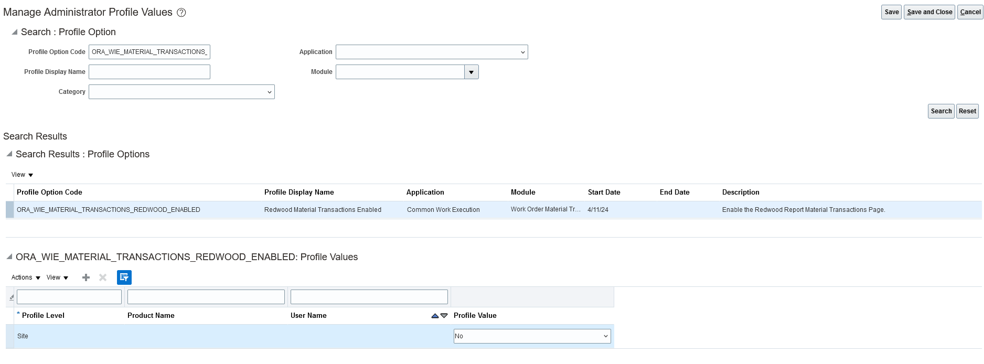Image resolution: width=984 pixels, height=364 pixels.
Task: Collapse Search Results : Profile Options section
Action: click(x=9, y=154)
